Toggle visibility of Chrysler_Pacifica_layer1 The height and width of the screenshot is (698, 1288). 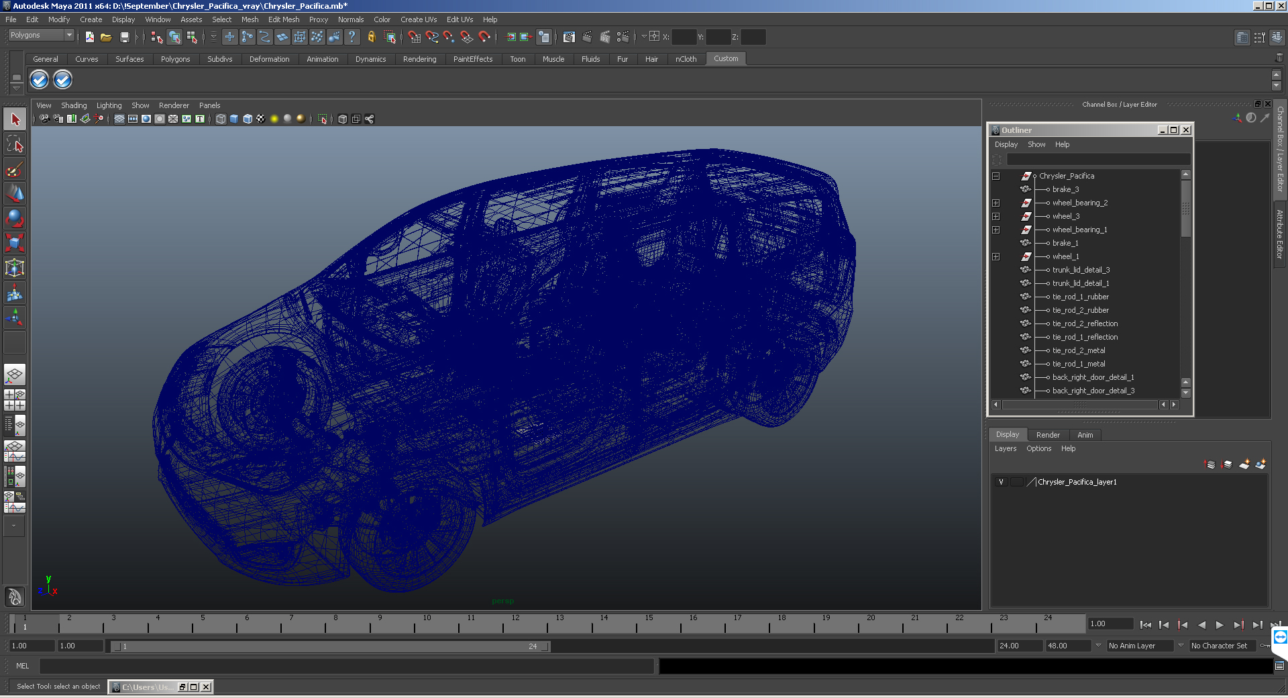coord(1001,482)
